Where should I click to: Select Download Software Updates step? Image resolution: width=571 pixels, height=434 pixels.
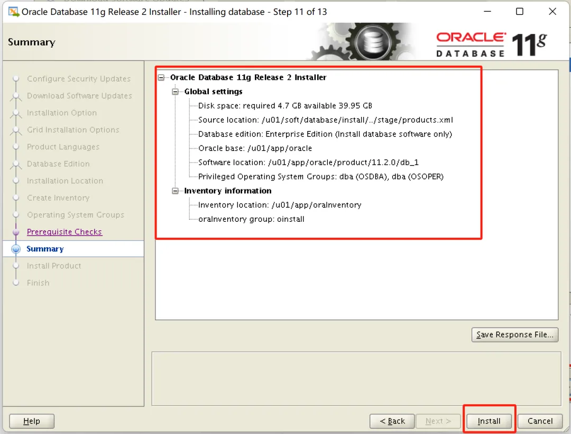coord(79,95)
